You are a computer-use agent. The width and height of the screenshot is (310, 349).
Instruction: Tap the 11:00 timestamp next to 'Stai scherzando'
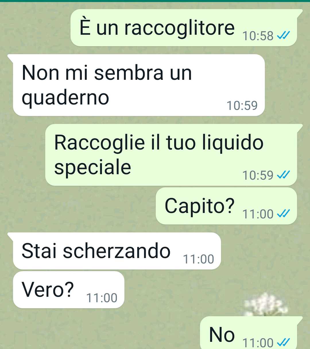198,259
